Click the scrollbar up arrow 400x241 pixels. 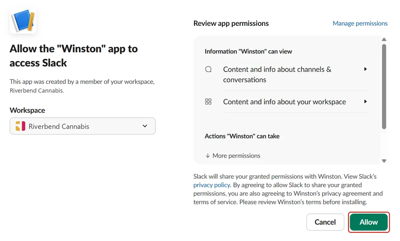click(384, 40)
